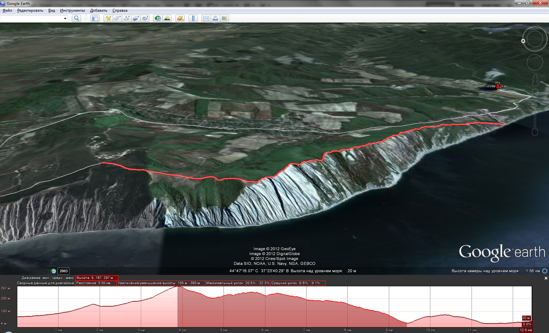Select the ruler measurement tool
549x333 pixels.
(193, 18)
